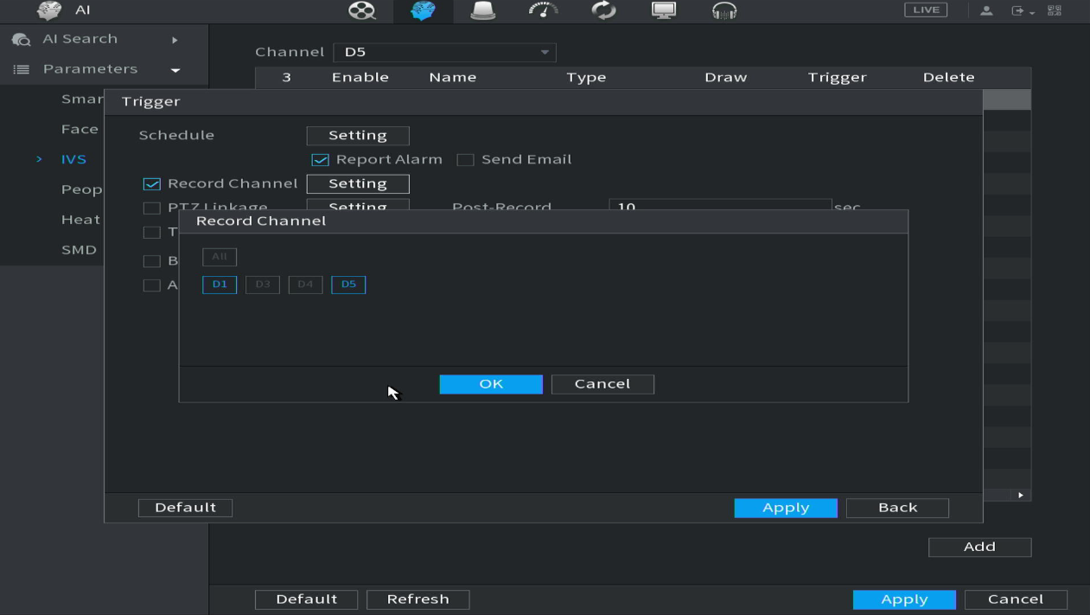Open the QR code icon
This screenshot has height=615, width=1090.
coord(1055,10)
